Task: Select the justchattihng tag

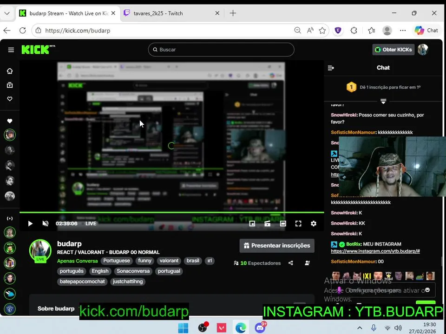Action: [x=128, y=282]
